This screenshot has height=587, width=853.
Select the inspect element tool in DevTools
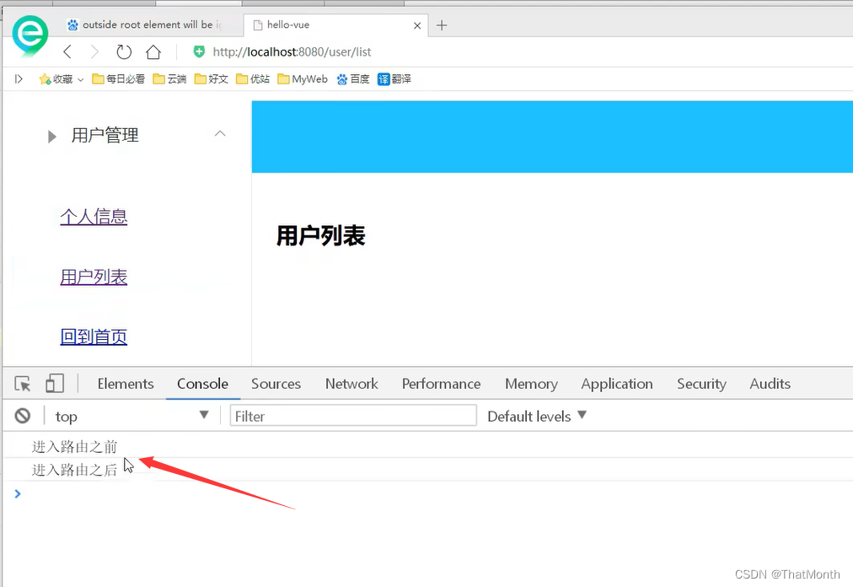coord(21,383)
